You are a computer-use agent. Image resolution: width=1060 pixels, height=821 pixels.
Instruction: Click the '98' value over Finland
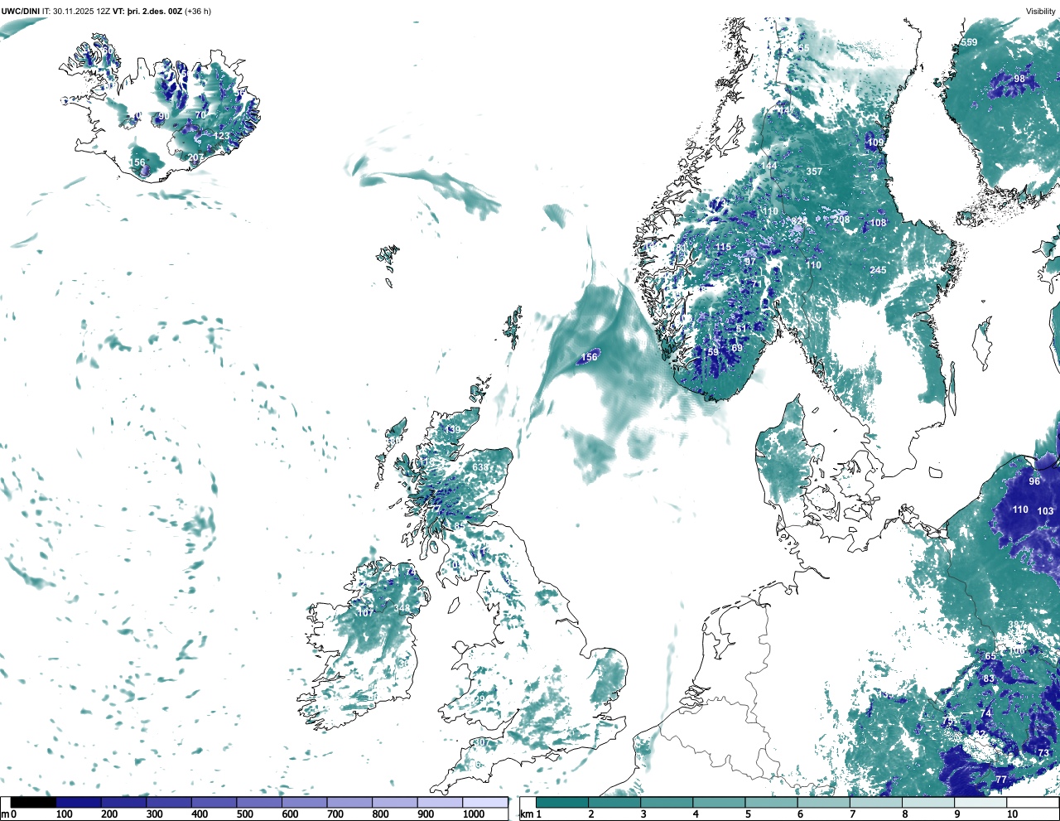coord(1019,79)
